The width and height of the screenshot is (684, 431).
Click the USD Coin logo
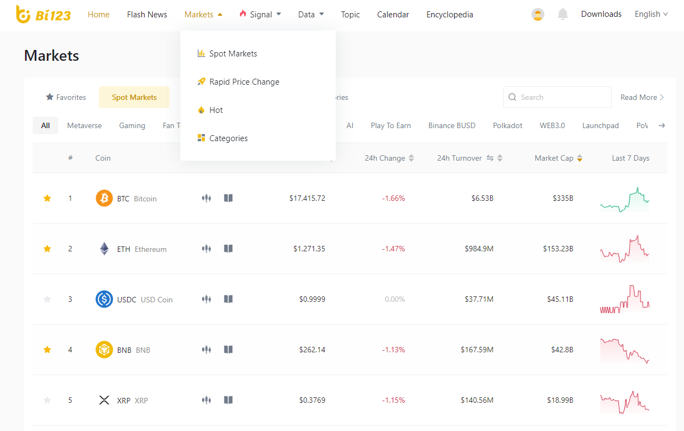104,299
